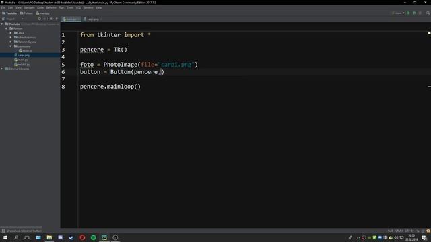Open Windows Action Center icon

[x=424, y=237]
